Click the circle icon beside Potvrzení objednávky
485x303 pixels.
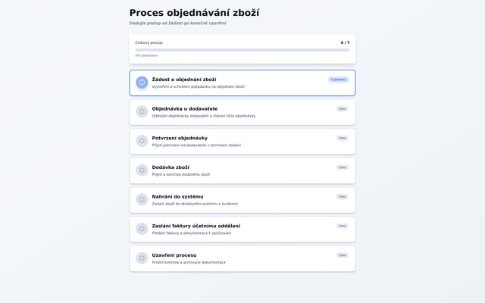(x=142, y=141)
